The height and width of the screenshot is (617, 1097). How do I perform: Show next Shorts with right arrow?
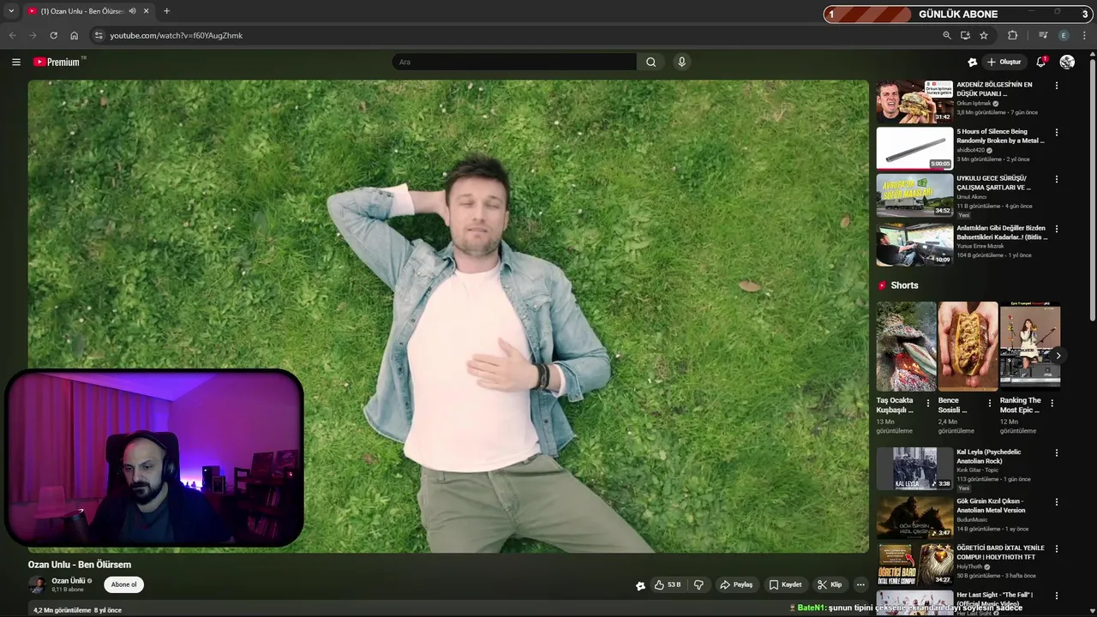coord(1058,355)
